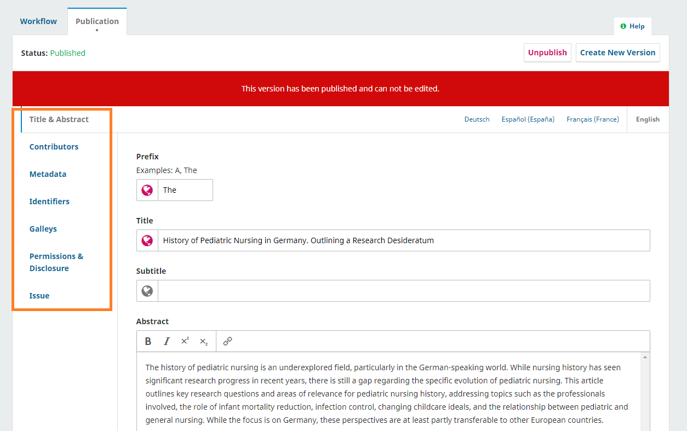Apply superscript formatting in abstract toolbar
Image resolution: width=687 pixels, height=431 pixels.
[x=185, y=341]
